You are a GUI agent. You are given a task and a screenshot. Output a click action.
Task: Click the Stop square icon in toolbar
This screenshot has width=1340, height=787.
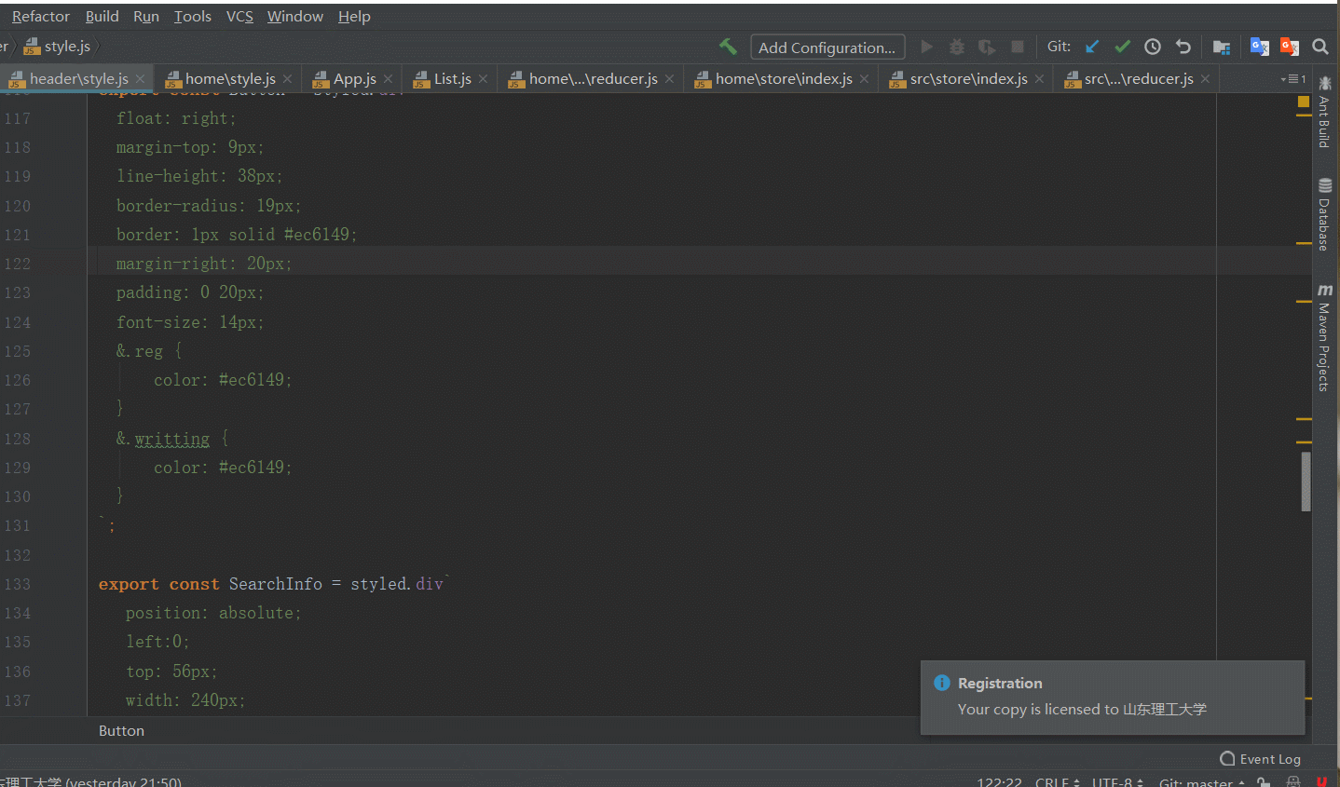coord(1018,47)
